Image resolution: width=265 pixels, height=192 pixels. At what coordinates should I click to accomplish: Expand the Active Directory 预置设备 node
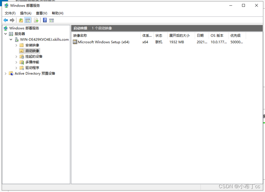tap(5, 73)
